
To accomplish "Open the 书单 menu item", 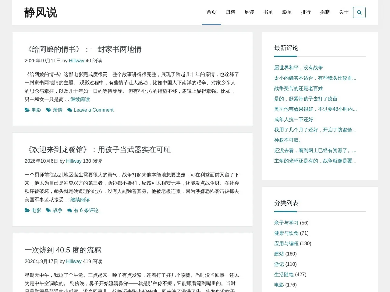I will 268,12.
